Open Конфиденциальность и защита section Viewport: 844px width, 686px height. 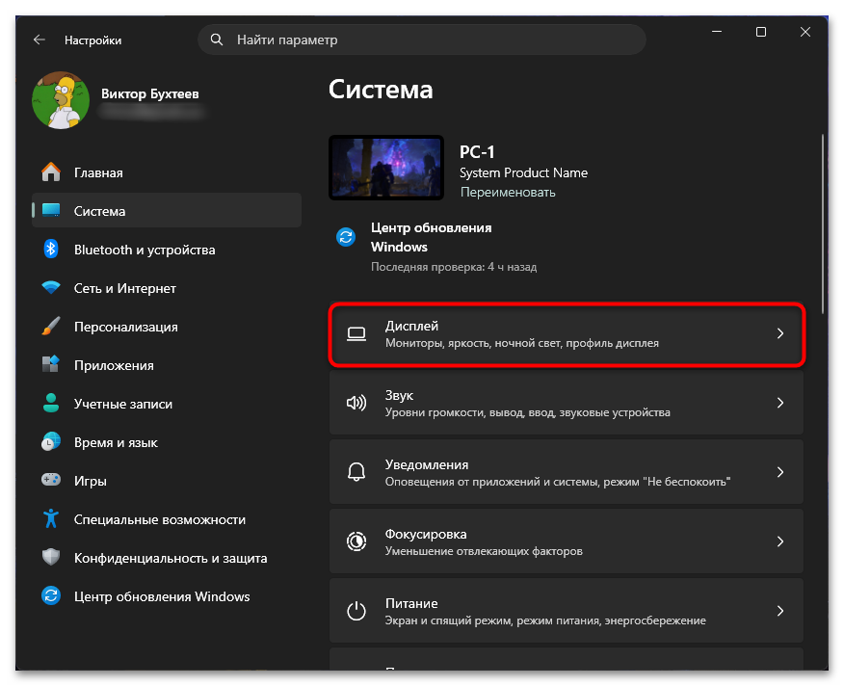[x=167, y=558]
